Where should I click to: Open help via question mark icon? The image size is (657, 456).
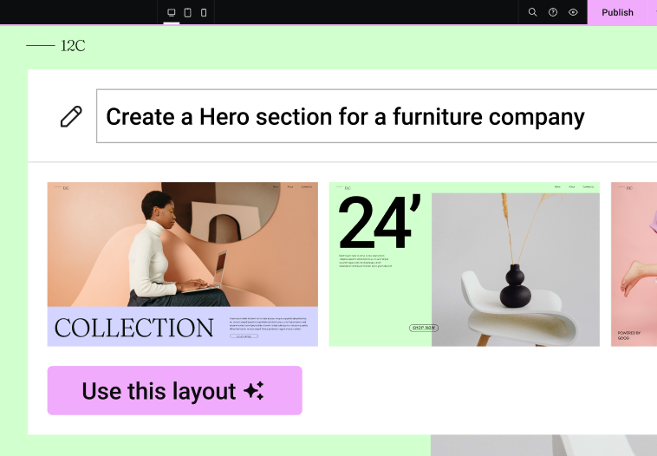click(x=553, y=12)
